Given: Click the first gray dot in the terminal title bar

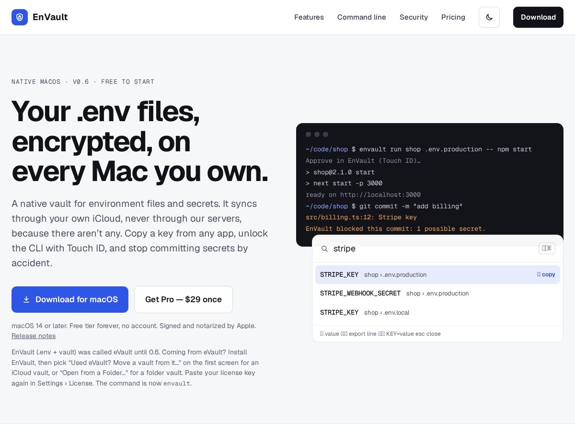Looking at the screenshot, I should [x=309, y=135].
